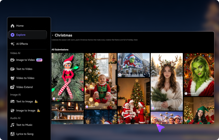The width and height of the screenshot is (219, 140).
Task: Open AI Effects sparkle icon
Action: 12,44
